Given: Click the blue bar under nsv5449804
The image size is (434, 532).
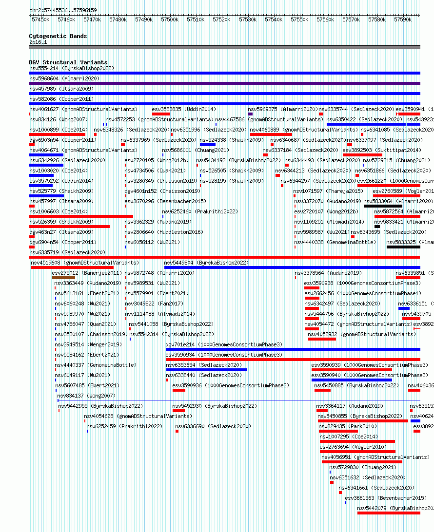Looking at the screenshot, I should click(292, 267).
